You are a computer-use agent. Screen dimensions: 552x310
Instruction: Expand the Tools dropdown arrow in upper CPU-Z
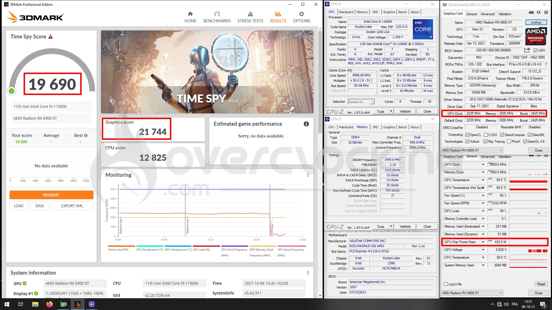(x=391, y=111)
